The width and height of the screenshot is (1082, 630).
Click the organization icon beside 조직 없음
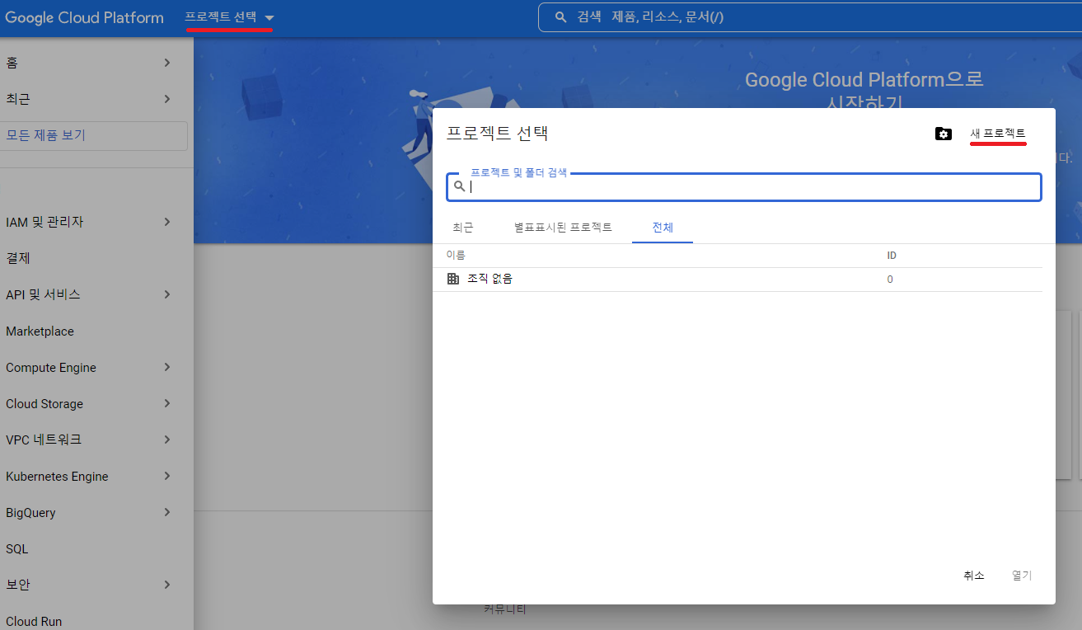click(x=452, y=279)
